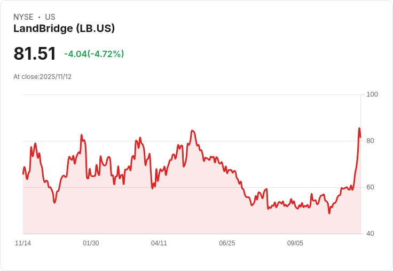Select the 04/11 date on the x-axis
The image size is (393, 271).
(x=159, y=243)
